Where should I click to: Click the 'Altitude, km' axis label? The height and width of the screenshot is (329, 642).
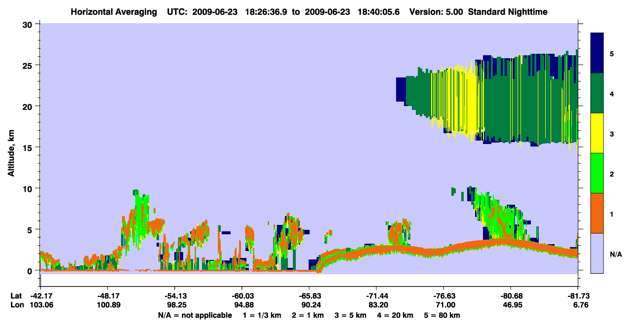(x=11, y=153)
